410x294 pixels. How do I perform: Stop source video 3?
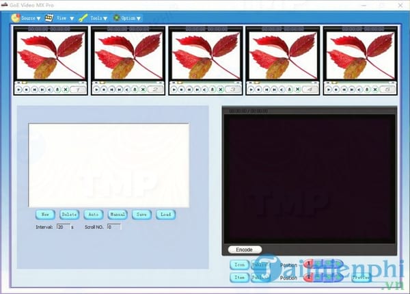coord(182,90)
